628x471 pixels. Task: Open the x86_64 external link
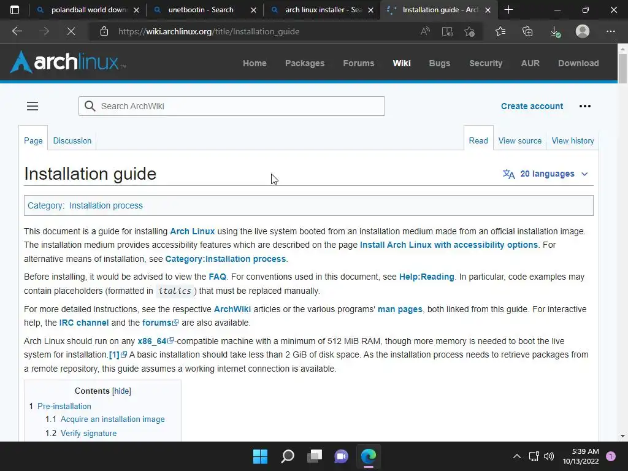click(x=155, y=341)
